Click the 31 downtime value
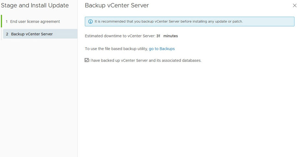Image resolution: width=300 pixels, height=157 pixels. [158, 36]
